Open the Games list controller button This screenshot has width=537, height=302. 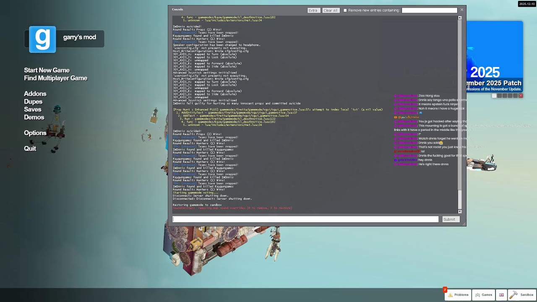(x=483, y=295)
